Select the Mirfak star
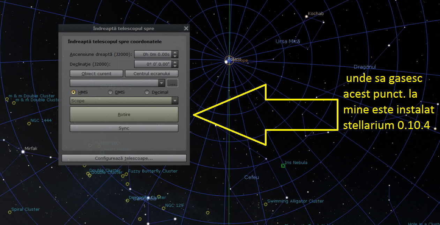The height and width of the screenshot is (225, 440). click(x=23, y=151)
